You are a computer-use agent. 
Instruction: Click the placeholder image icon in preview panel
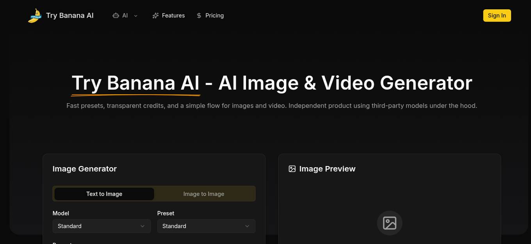[x=389, y=223]
